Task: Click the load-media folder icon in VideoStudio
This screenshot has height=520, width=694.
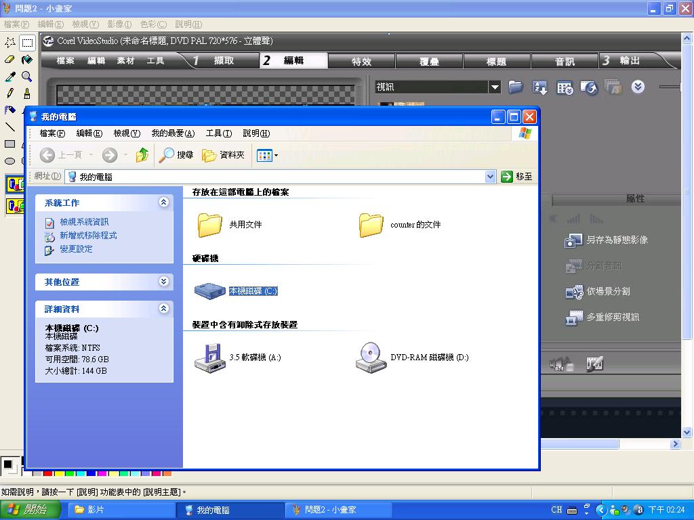Action: coord(516,87)
